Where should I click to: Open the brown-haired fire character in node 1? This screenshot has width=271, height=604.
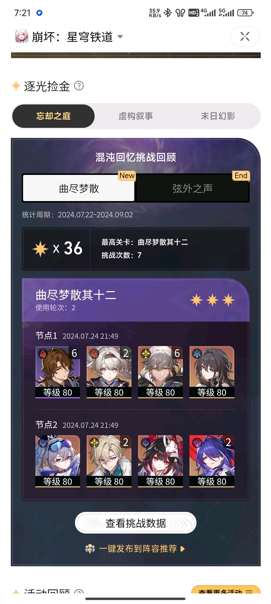[58, 372]
